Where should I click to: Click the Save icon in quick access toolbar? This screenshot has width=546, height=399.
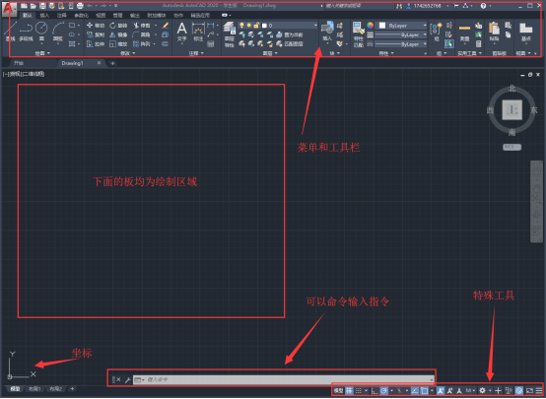(42, 6)
